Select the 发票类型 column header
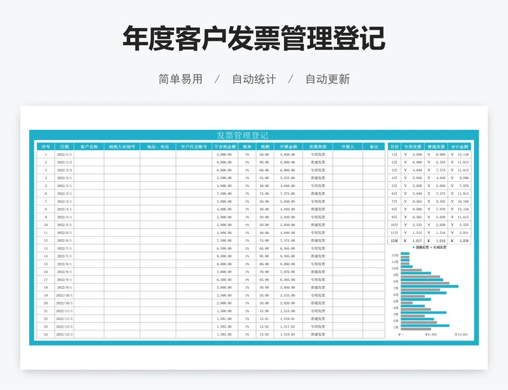The image size is (508, 390). [x=317, y=147]
